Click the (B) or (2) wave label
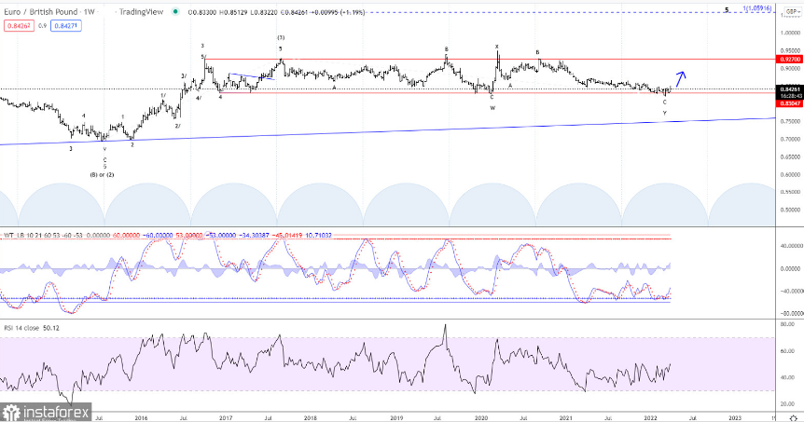The width and height of the screenshot is (804, 422). (x=102, y=174)
